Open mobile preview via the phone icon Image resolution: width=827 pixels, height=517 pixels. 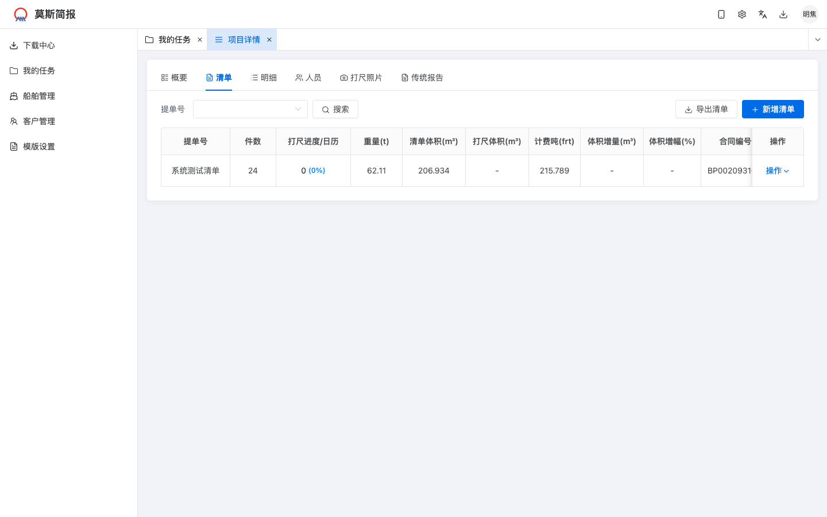point(721,14)
